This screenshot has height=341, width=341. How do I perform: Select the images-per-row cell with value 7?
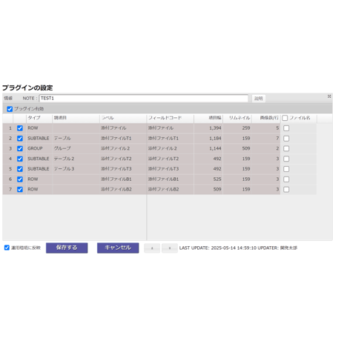pos(266,139)
